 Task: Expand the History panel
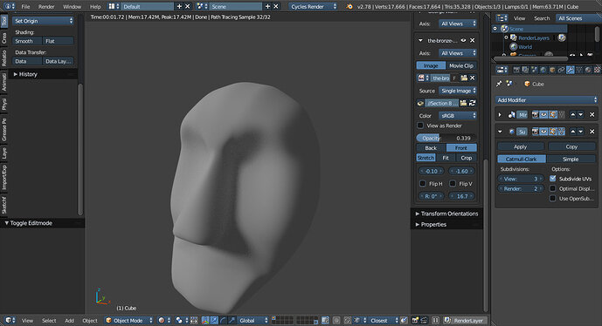click(25, 74)
